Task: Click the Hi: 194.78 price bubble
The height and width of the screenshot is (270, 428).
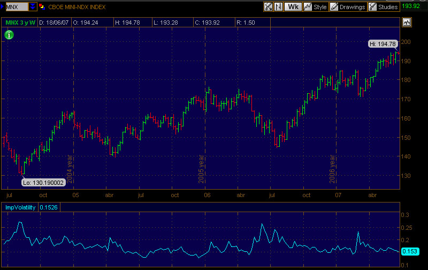Action: 382,44
